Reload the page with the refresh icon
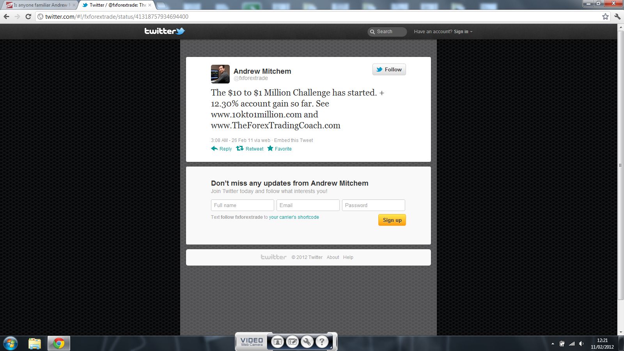624x351 pixels. [x=28, y=16]
